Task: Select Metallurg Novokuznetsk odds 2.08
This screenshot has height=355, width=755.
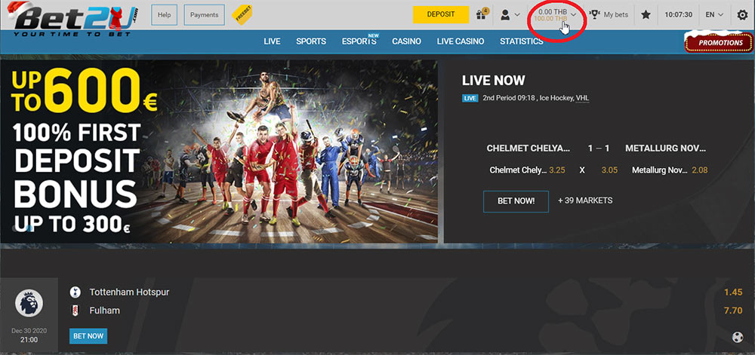Action: coord(670,170)
